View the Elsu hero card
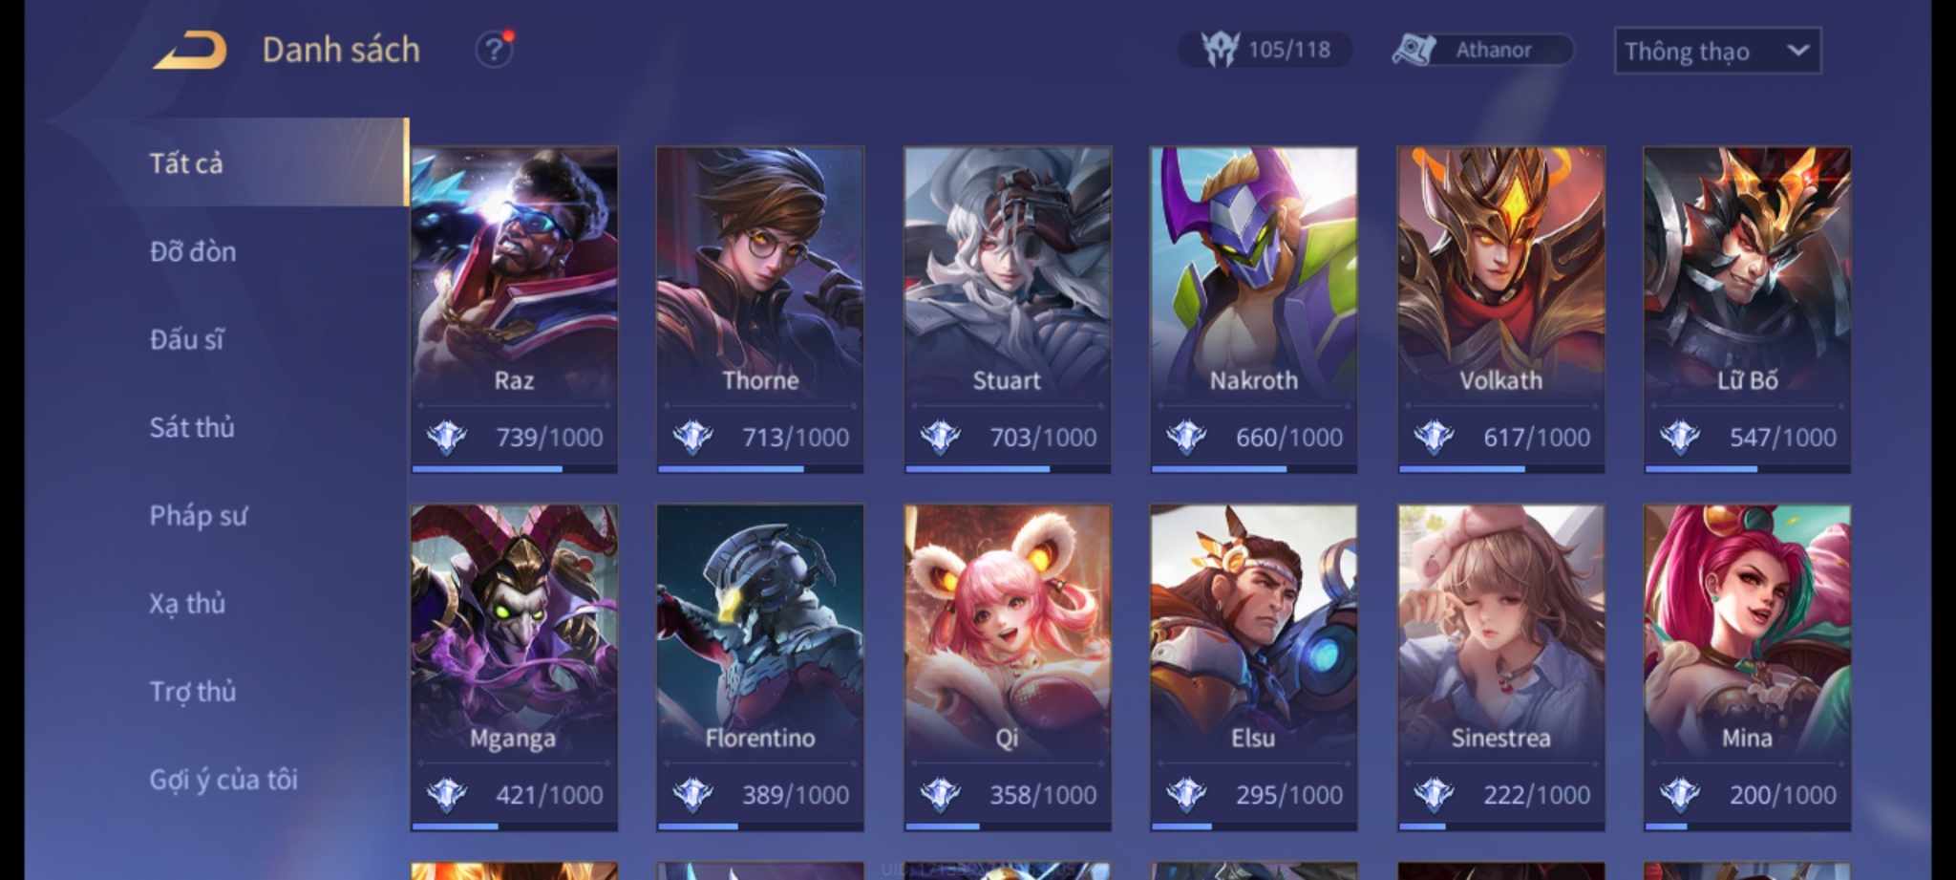Viewport: 1956px width, 880px height. (1253, 668)
